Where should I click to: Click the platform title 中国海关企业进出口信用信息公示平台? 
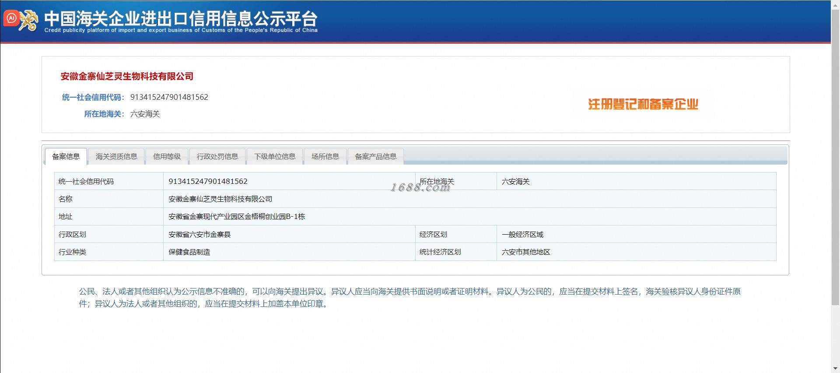point(181,18)
